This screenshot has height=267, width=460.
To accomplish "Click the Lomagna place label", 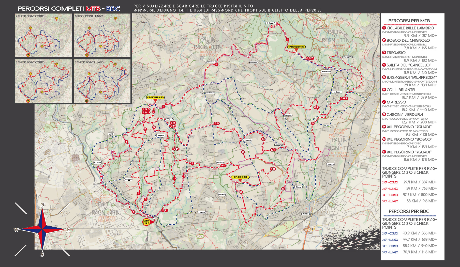I will pyautogui.click(x=330, y=164).
